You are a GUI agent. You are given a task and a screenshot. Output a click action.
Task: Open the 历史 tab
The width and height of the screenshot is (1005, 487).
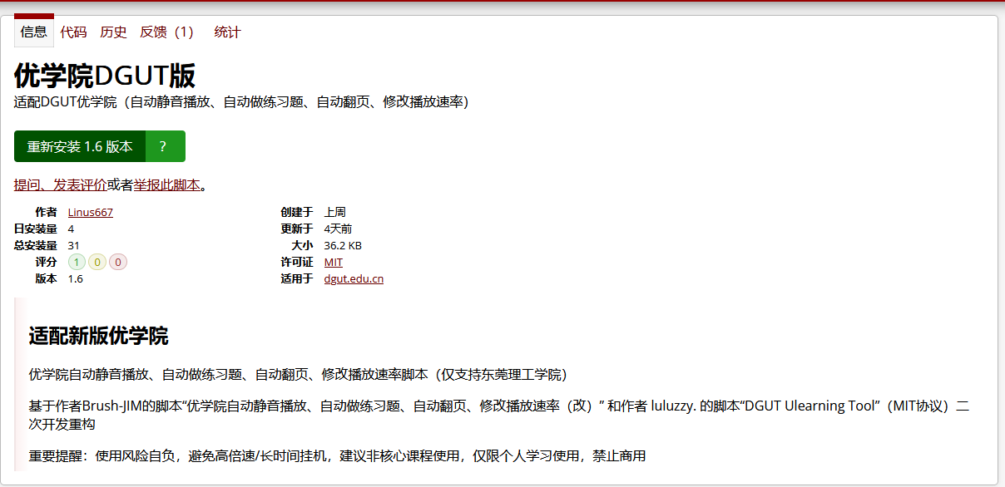tap(113, 32)
